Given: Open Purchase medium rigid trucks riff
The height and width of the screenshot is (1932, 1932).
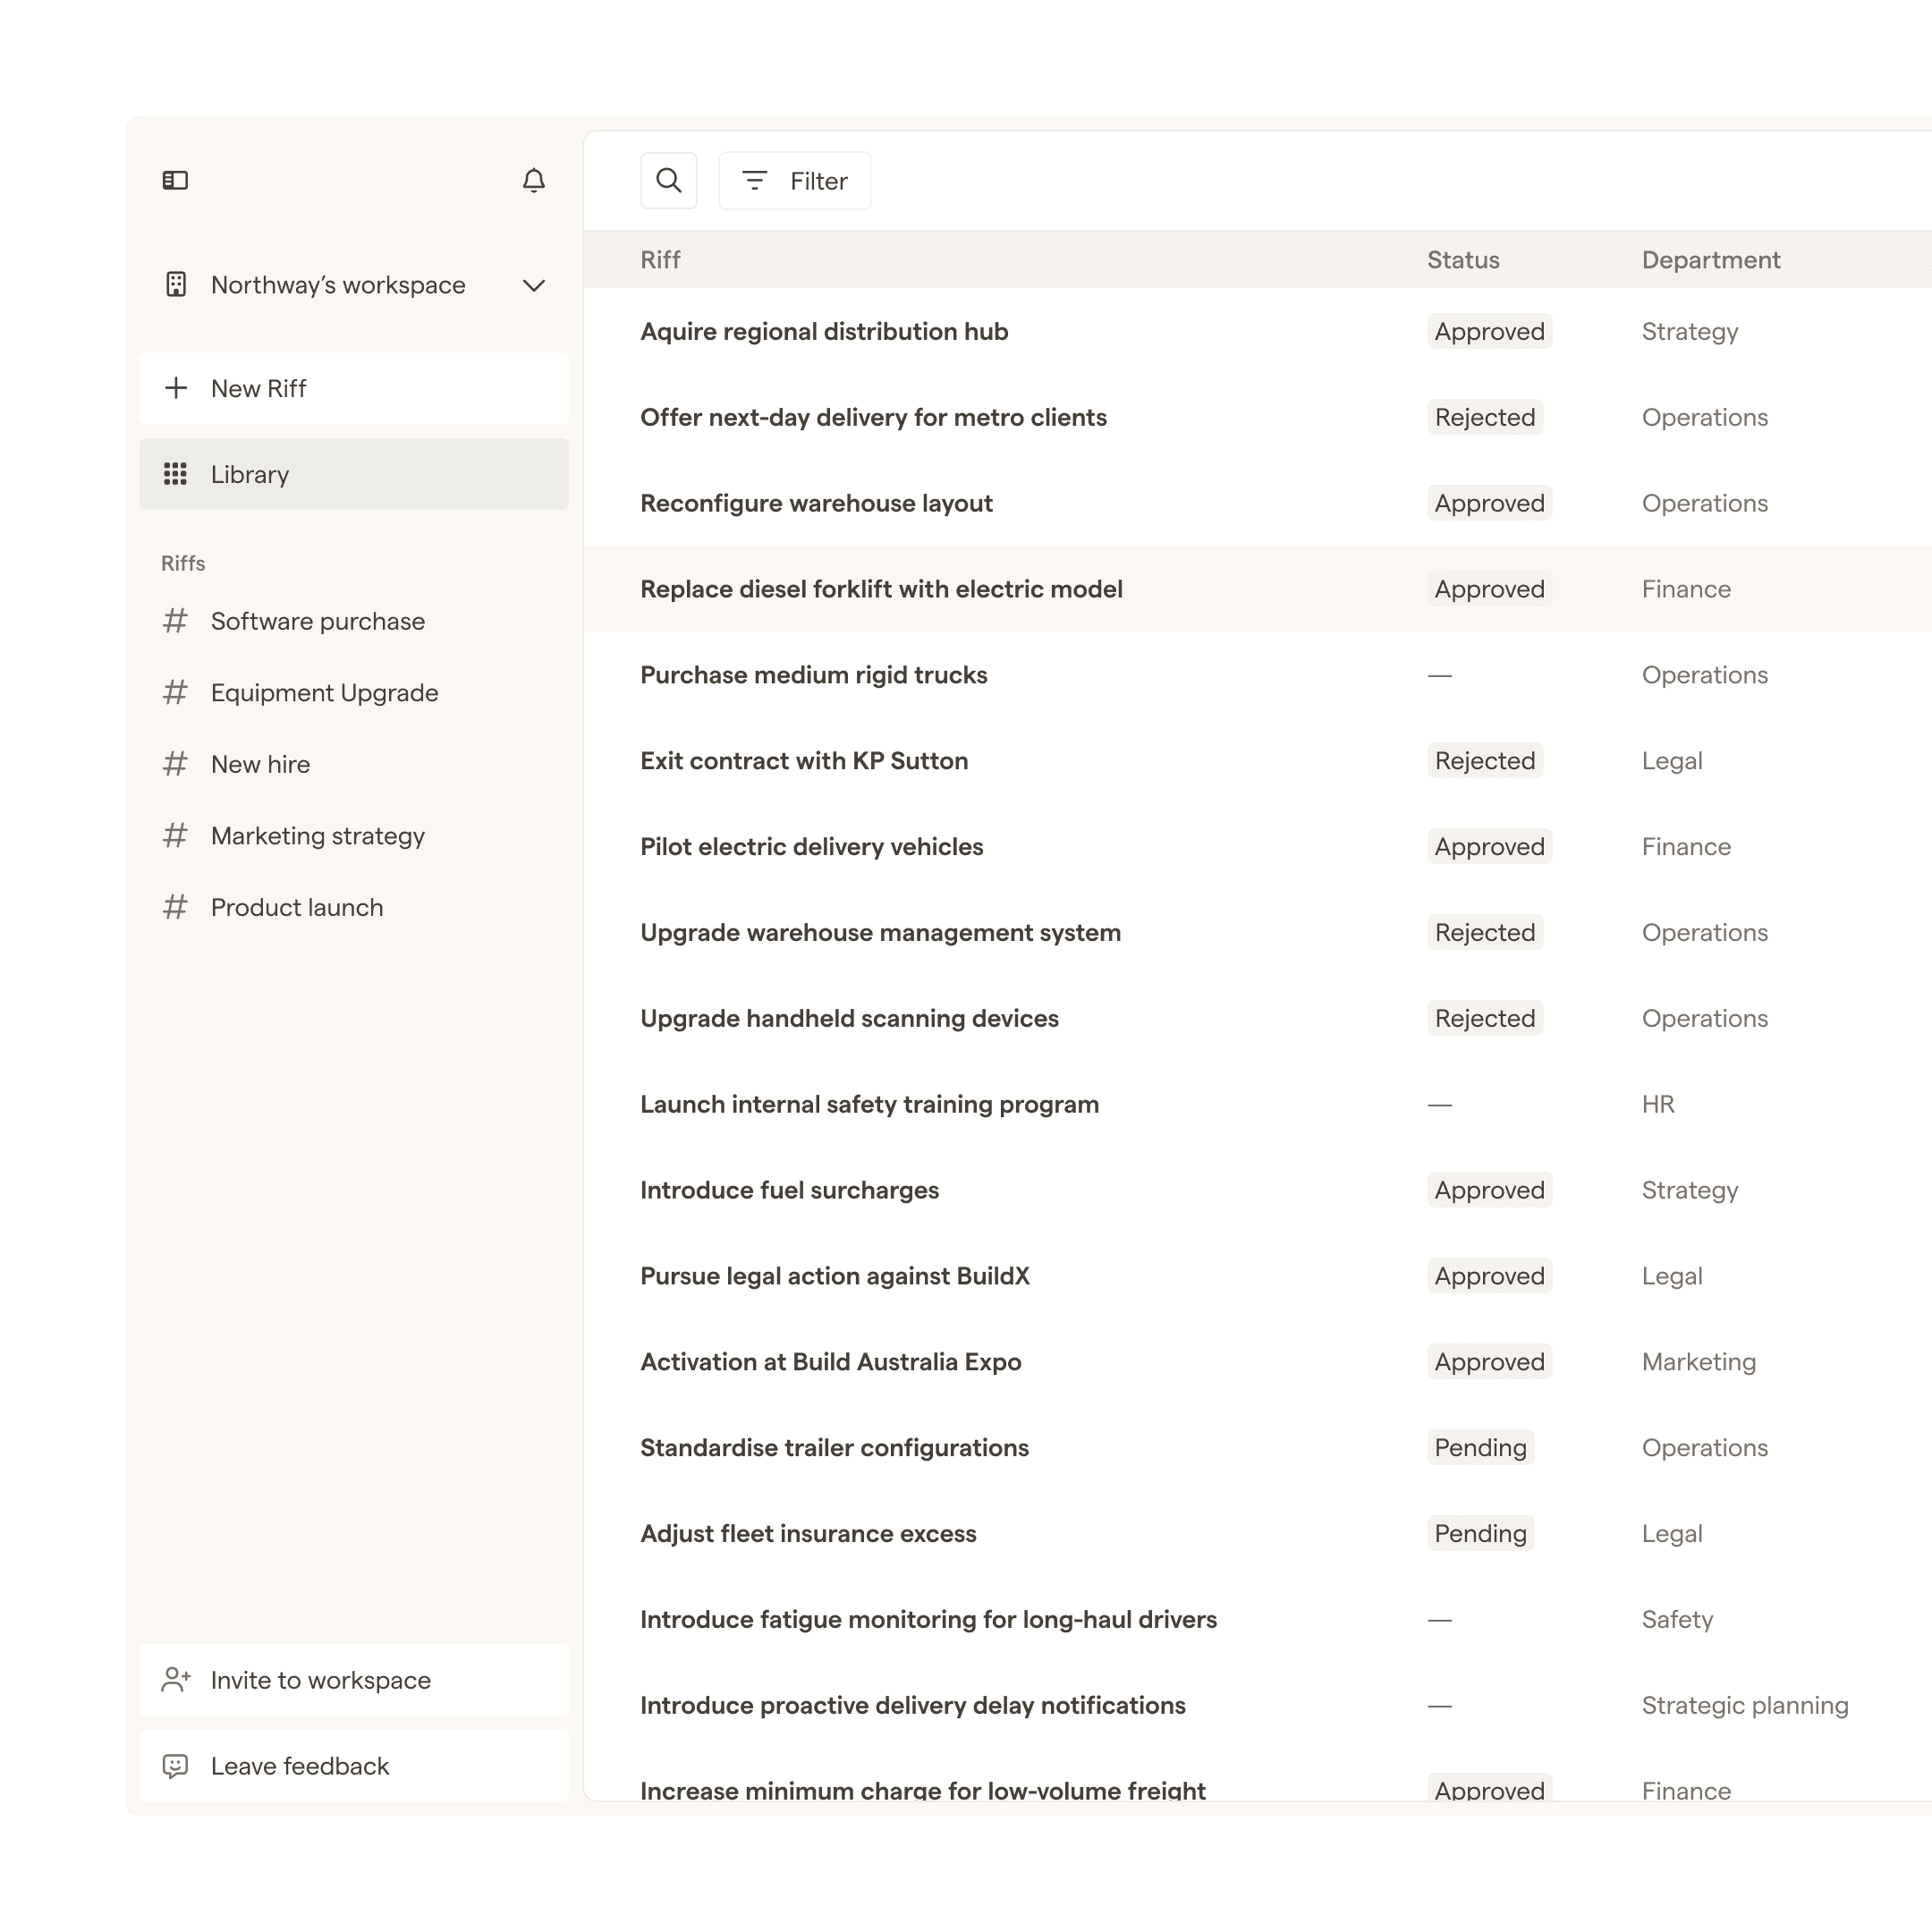Looking at the screenshot, I should tap(813, 675).
